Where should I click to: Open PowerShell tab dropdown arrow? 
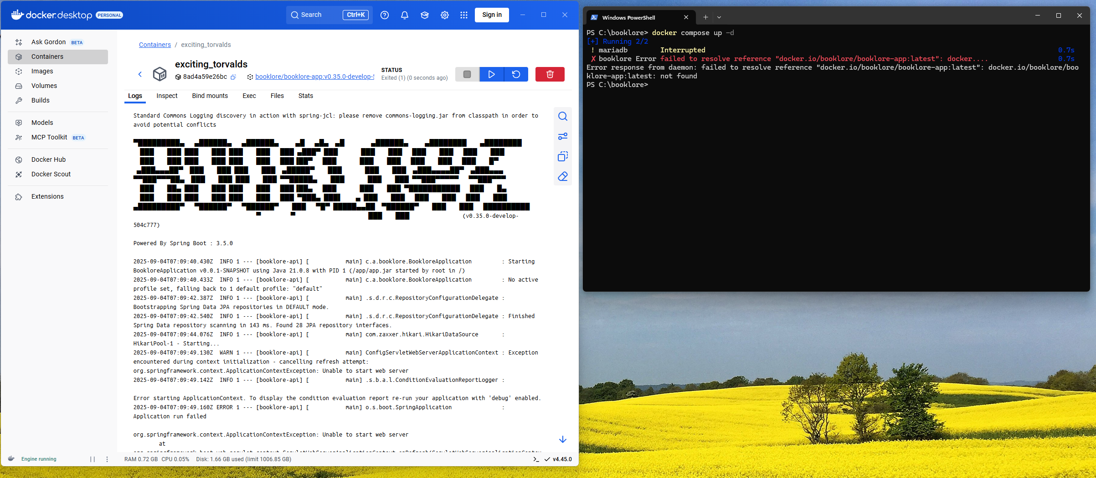pos(719,17)
